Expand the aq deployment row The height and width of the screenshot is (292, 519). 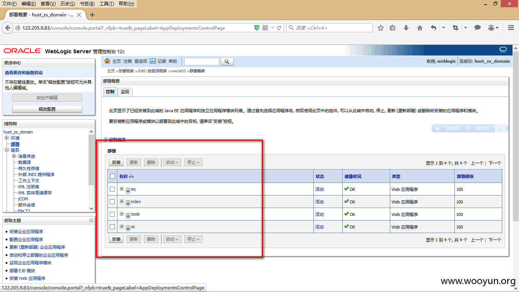coord(122,189)
